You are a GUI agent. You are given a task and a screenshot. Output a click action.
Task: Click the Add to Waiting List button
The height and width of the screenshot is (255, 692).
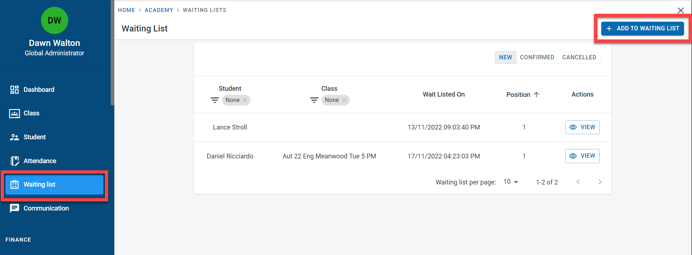point(642,29)
